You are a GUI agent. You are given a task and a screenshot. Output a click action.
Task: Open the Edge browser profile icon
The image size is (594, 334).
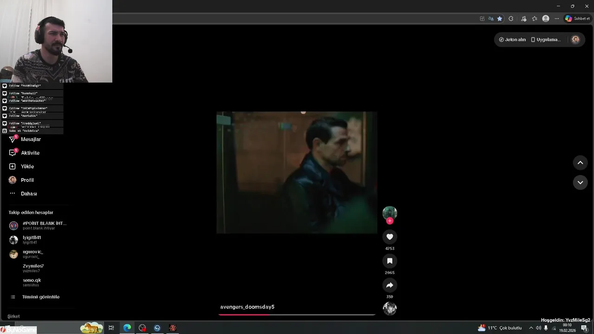click(x=546, y=19)
